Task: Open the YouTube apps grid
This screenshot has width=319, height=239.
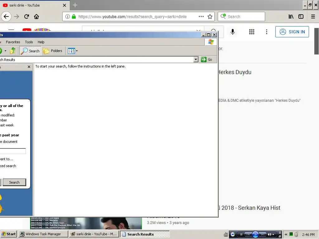Action: [252, 32]
